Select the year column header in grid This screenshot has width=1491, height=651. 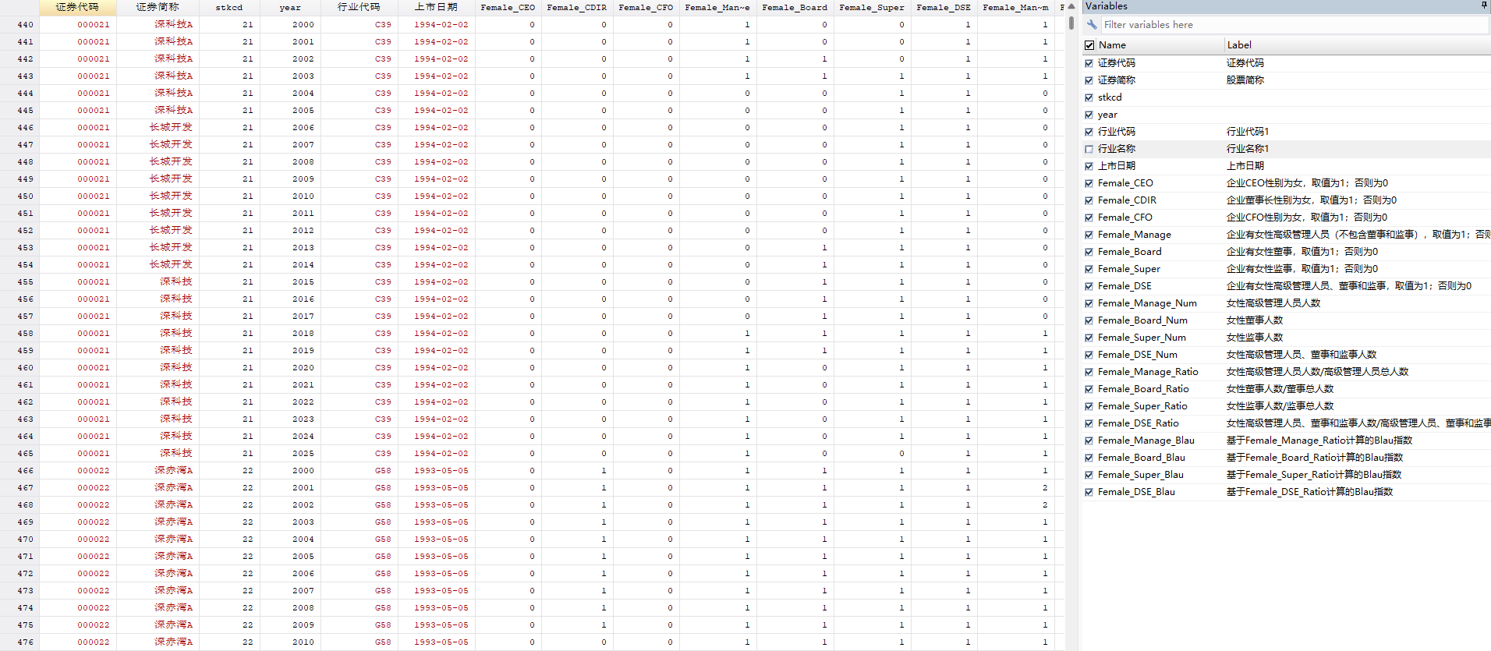[x=290, y=7]
